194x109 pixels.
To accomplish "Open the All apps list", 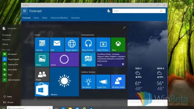I will (x=8, y=102).
